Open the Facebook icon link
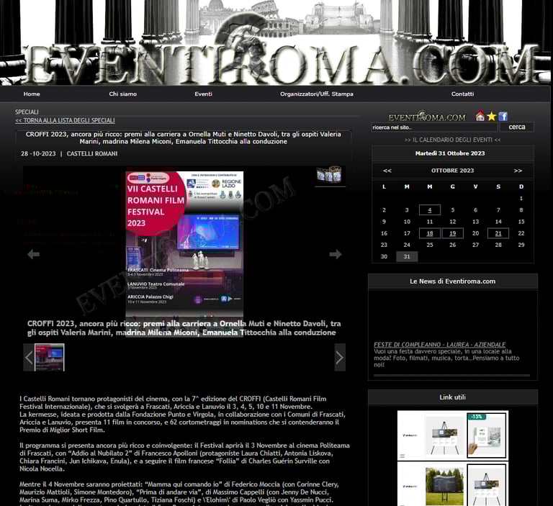Screen dimensions: 553x506 tap(503, 116)
